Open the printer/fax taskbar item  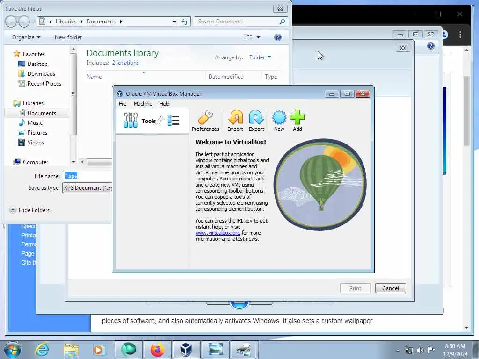tap(243, 350)
